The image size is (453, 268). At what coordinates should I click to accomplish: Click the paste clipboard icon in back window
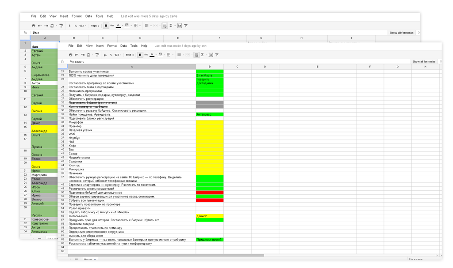pyautogui.click(x=52, y=26)
